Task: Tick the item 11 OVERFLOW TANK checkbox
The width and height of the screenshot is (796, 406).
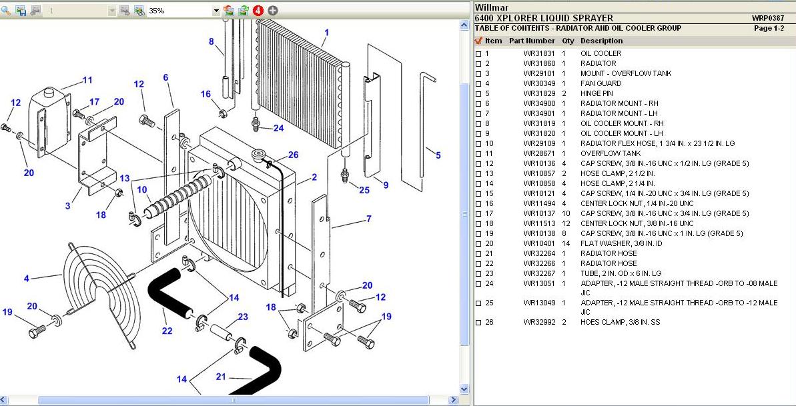Action: (478, 154)
